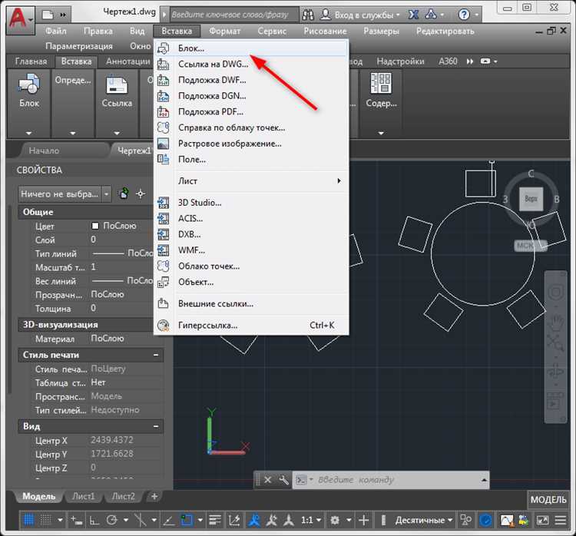
Task: Toggle object snap tracking in status bar
Action: tap(168, 520)
